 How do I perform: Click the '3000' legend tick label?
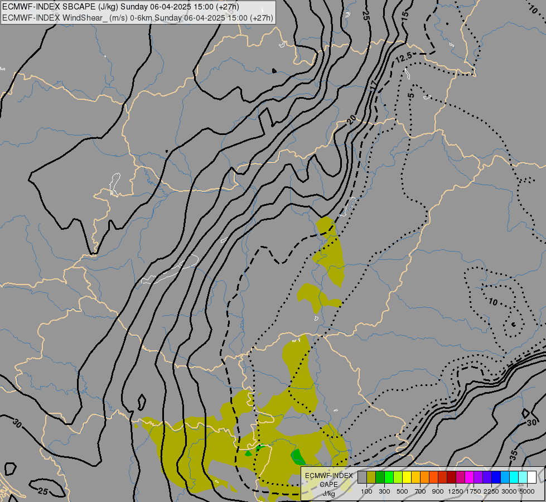tap(509, 491)
